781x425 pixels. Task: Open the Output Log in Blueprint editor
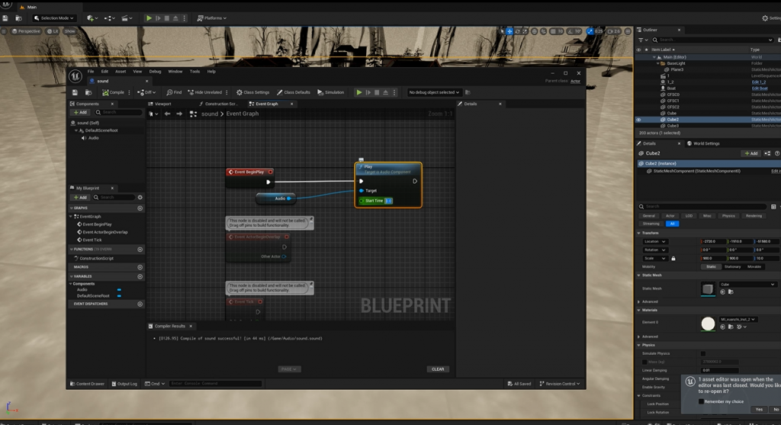[124, 384]
